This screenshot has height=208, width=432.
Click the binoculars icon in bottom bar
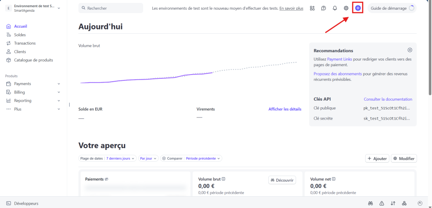point(370,203)
